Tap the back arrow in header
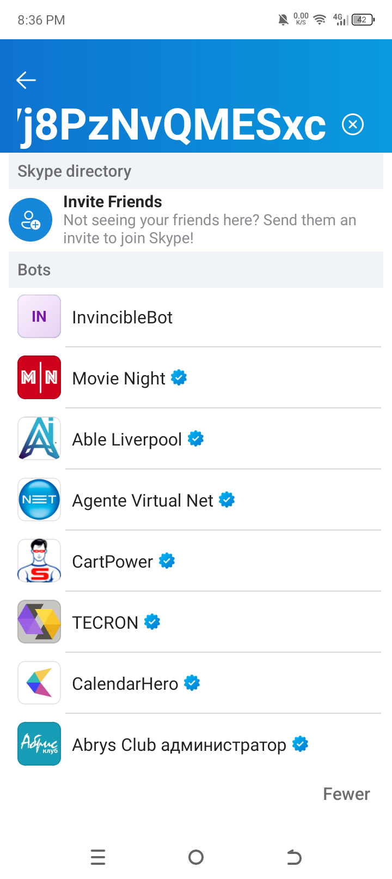 (26, 80)
